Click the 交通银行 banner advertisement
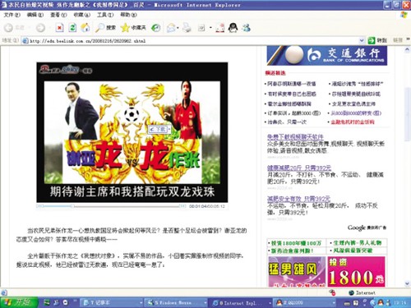Screen dimensions: 411x308 pos(327,56)
